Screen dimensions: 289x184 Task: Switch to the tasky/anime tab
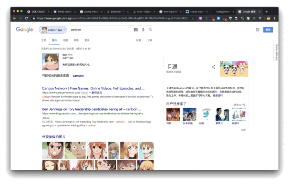(x=223, y=11)
